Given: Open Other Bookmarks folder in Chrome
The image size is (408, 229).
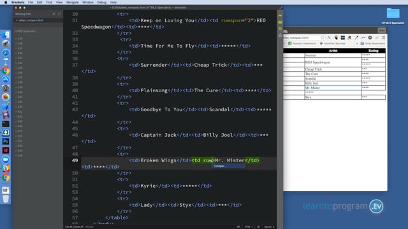Looking at the screenshot, I should coord(372,44).
